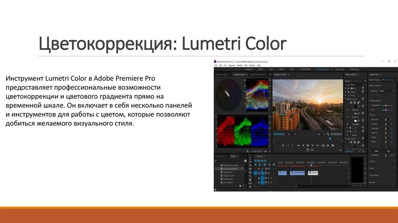Open the Sequence menu

(232, 65)
